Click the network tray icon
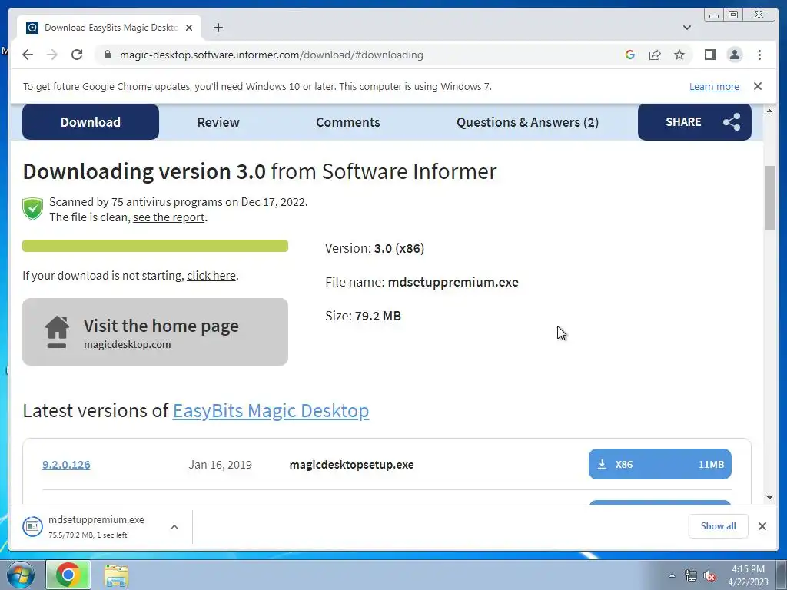The width and height of the screenshot is (787, 590). coord(691,575)
